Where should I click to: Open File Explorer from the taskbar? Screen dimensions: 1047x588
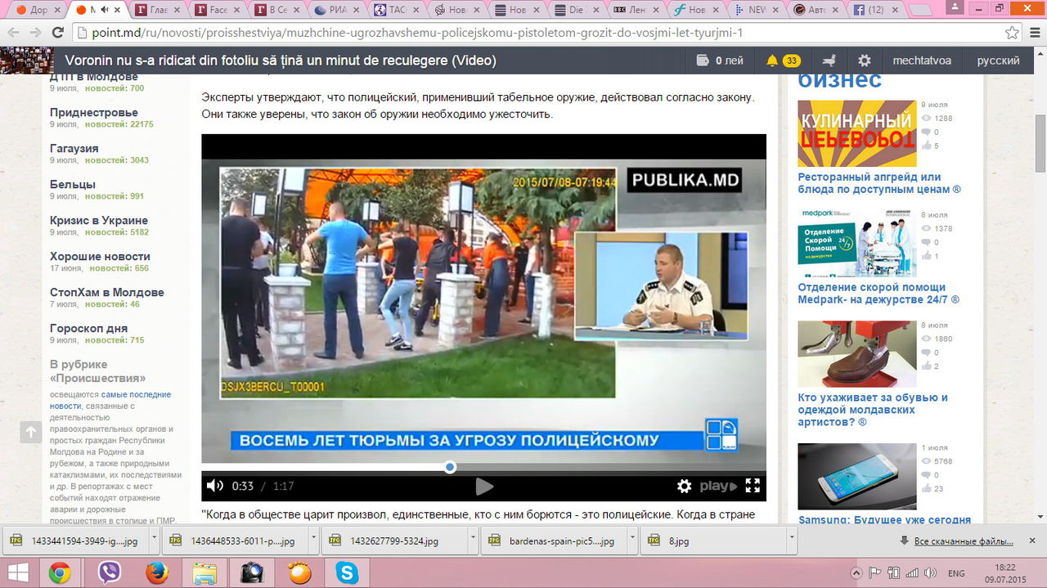tap(204, 573)
